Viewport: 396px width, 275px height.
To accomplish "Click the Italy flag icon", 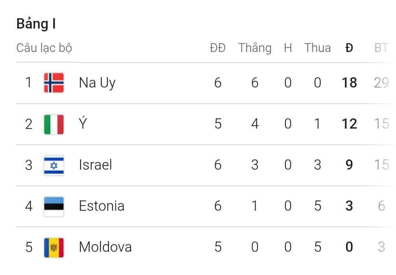I will 54,124.
